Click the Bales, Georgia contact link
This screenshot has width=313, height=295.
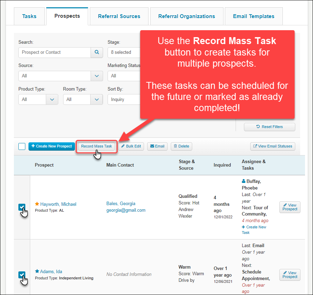point(121,204)
